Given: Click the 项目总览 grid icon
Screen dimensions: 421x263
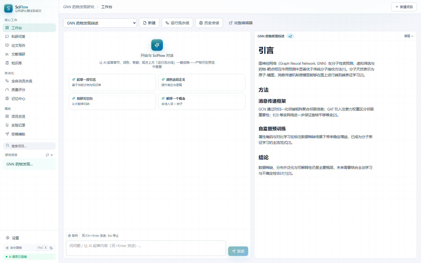Looking at the screenshot, I should (7, 116).
